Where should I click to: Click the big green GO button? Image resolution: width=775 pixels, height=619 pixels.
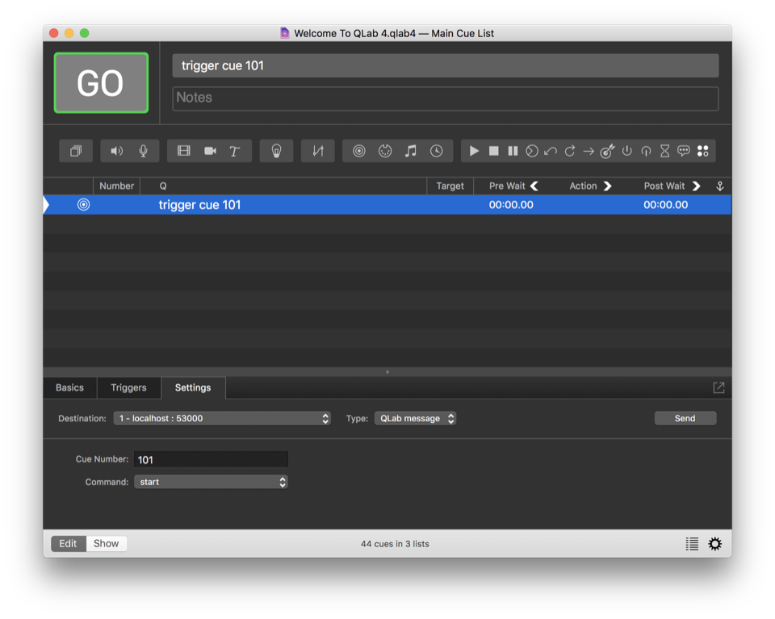tap(101, 83)
